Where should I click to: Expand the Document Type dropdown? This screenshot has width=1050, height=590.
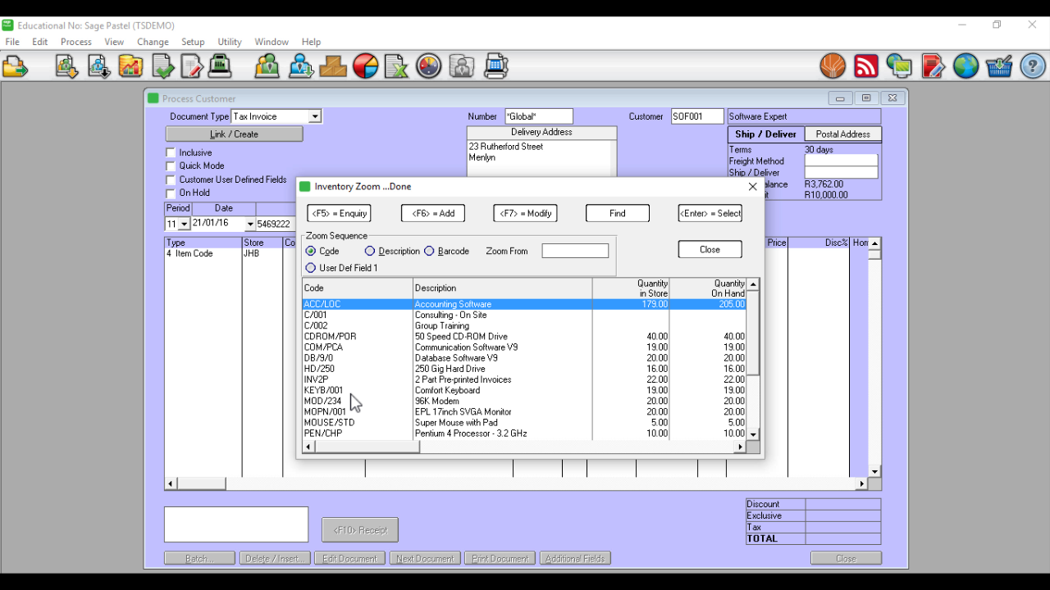pos(314,117)
